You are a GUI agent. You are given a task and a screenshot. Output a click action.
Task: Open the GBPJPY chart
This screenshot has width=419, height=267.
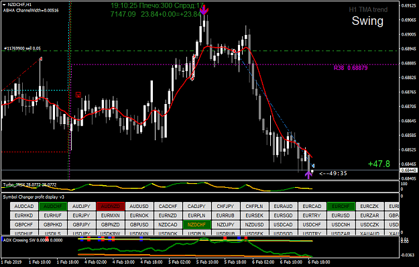(x=82, y=225)
